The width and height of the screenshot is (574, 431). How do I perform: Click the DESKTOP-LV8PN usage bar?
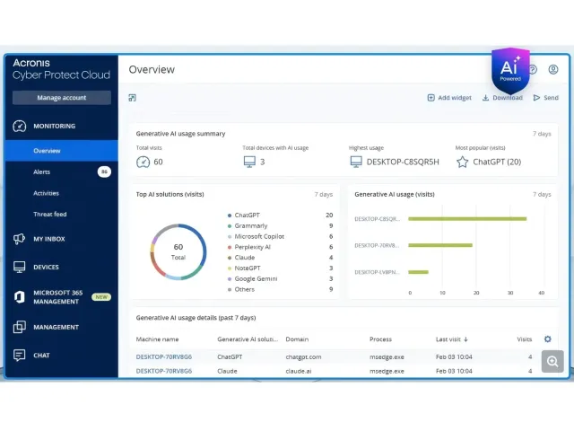(419, 272)
